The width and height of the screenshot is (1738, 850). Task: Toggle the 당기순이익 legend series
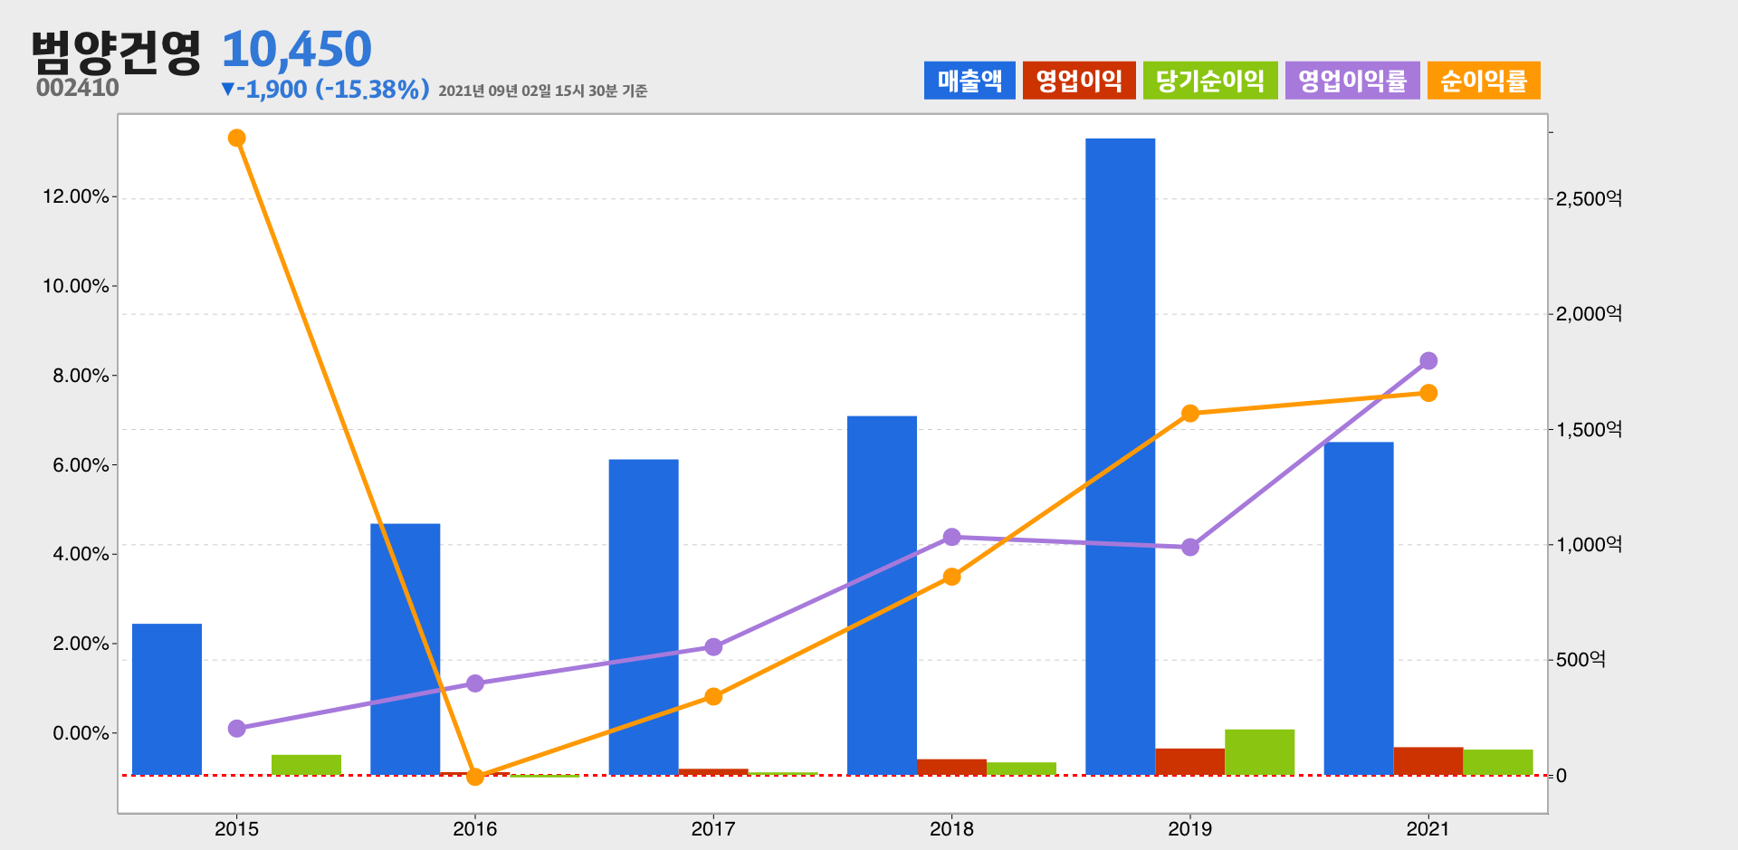point(1210,81)
